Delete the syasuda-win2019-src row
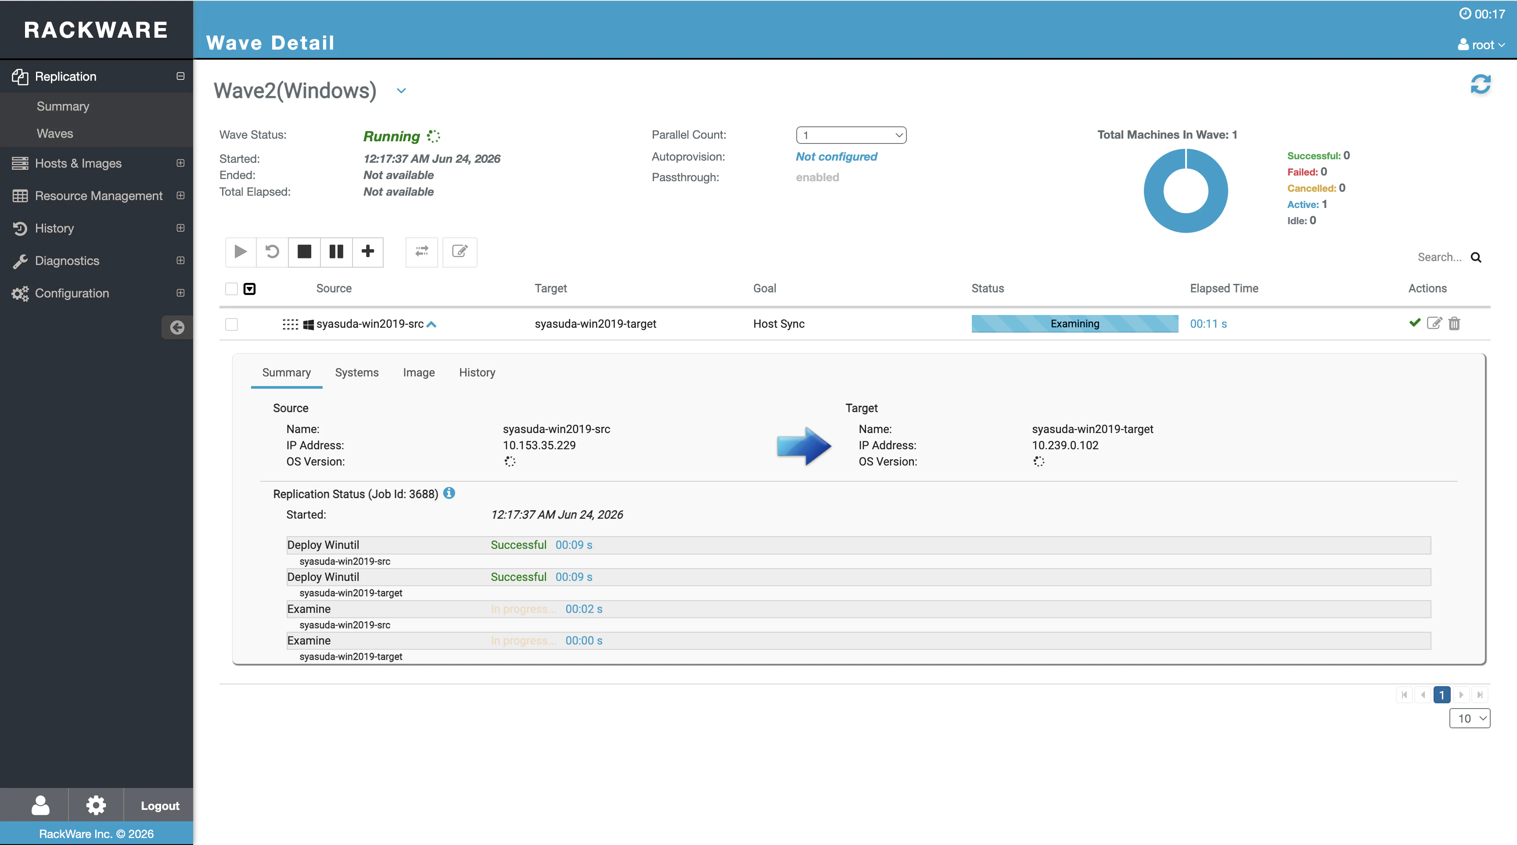This screenshot has width=1517, height=845. [x=1455, y=323]
